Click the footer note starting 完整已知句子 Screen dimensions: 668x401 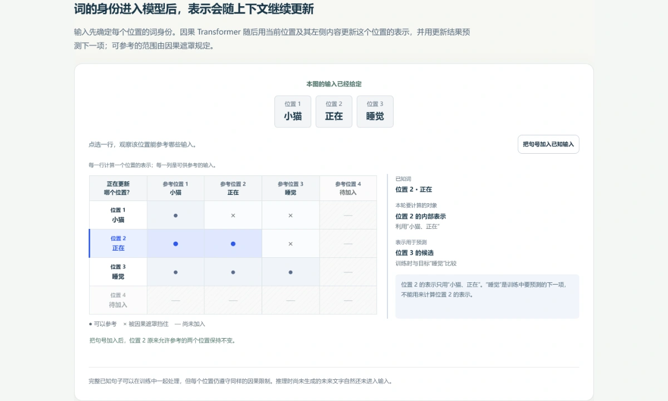coord(240,382)
